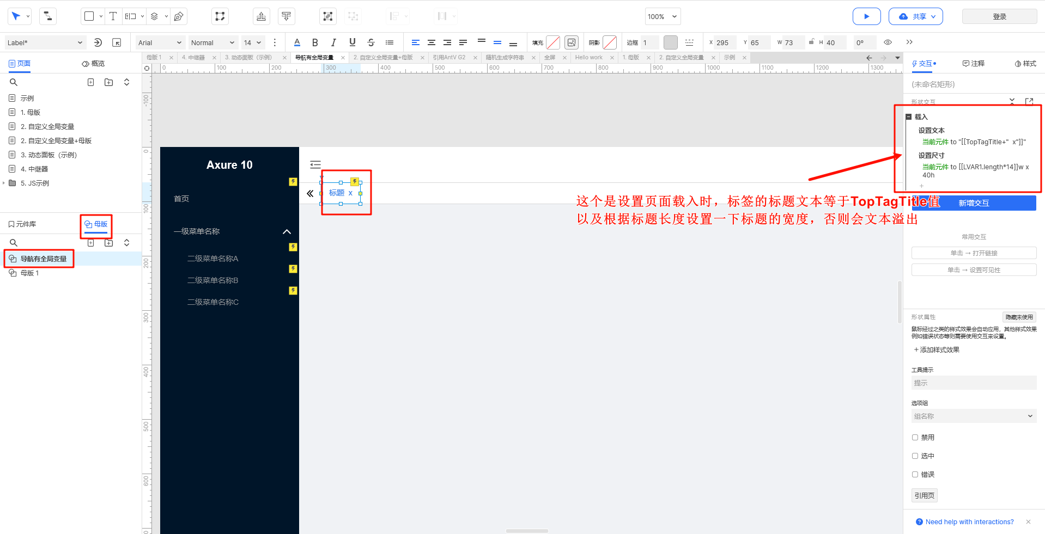
Task: Click the bullet list icon
Action: pos(390,42)
